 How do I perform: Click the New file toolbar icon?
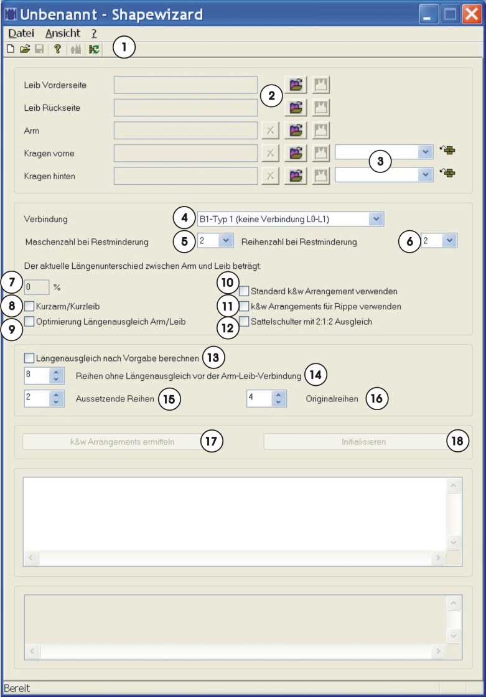tap(9, 49)
